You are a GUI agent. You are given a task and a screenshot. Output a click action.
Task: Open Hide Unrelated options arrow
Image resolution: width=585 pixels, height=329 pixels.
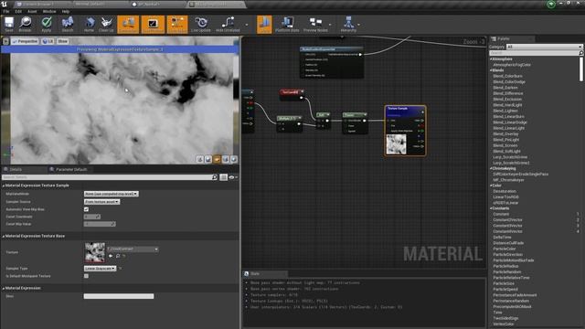247,25
